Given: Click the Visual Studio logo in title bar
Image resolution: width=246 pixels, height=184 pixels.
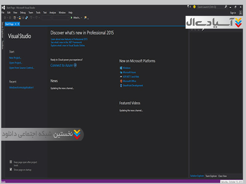Looking at the screenshot, I should [3, 6].
